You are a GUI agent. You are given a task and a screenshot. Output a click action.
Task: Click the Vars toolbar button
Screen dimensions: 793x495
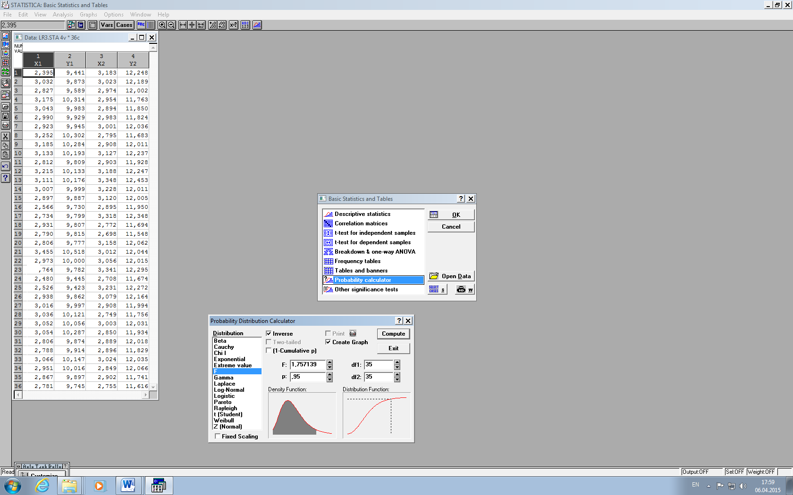pyautogui.click(x=107, y=25)
